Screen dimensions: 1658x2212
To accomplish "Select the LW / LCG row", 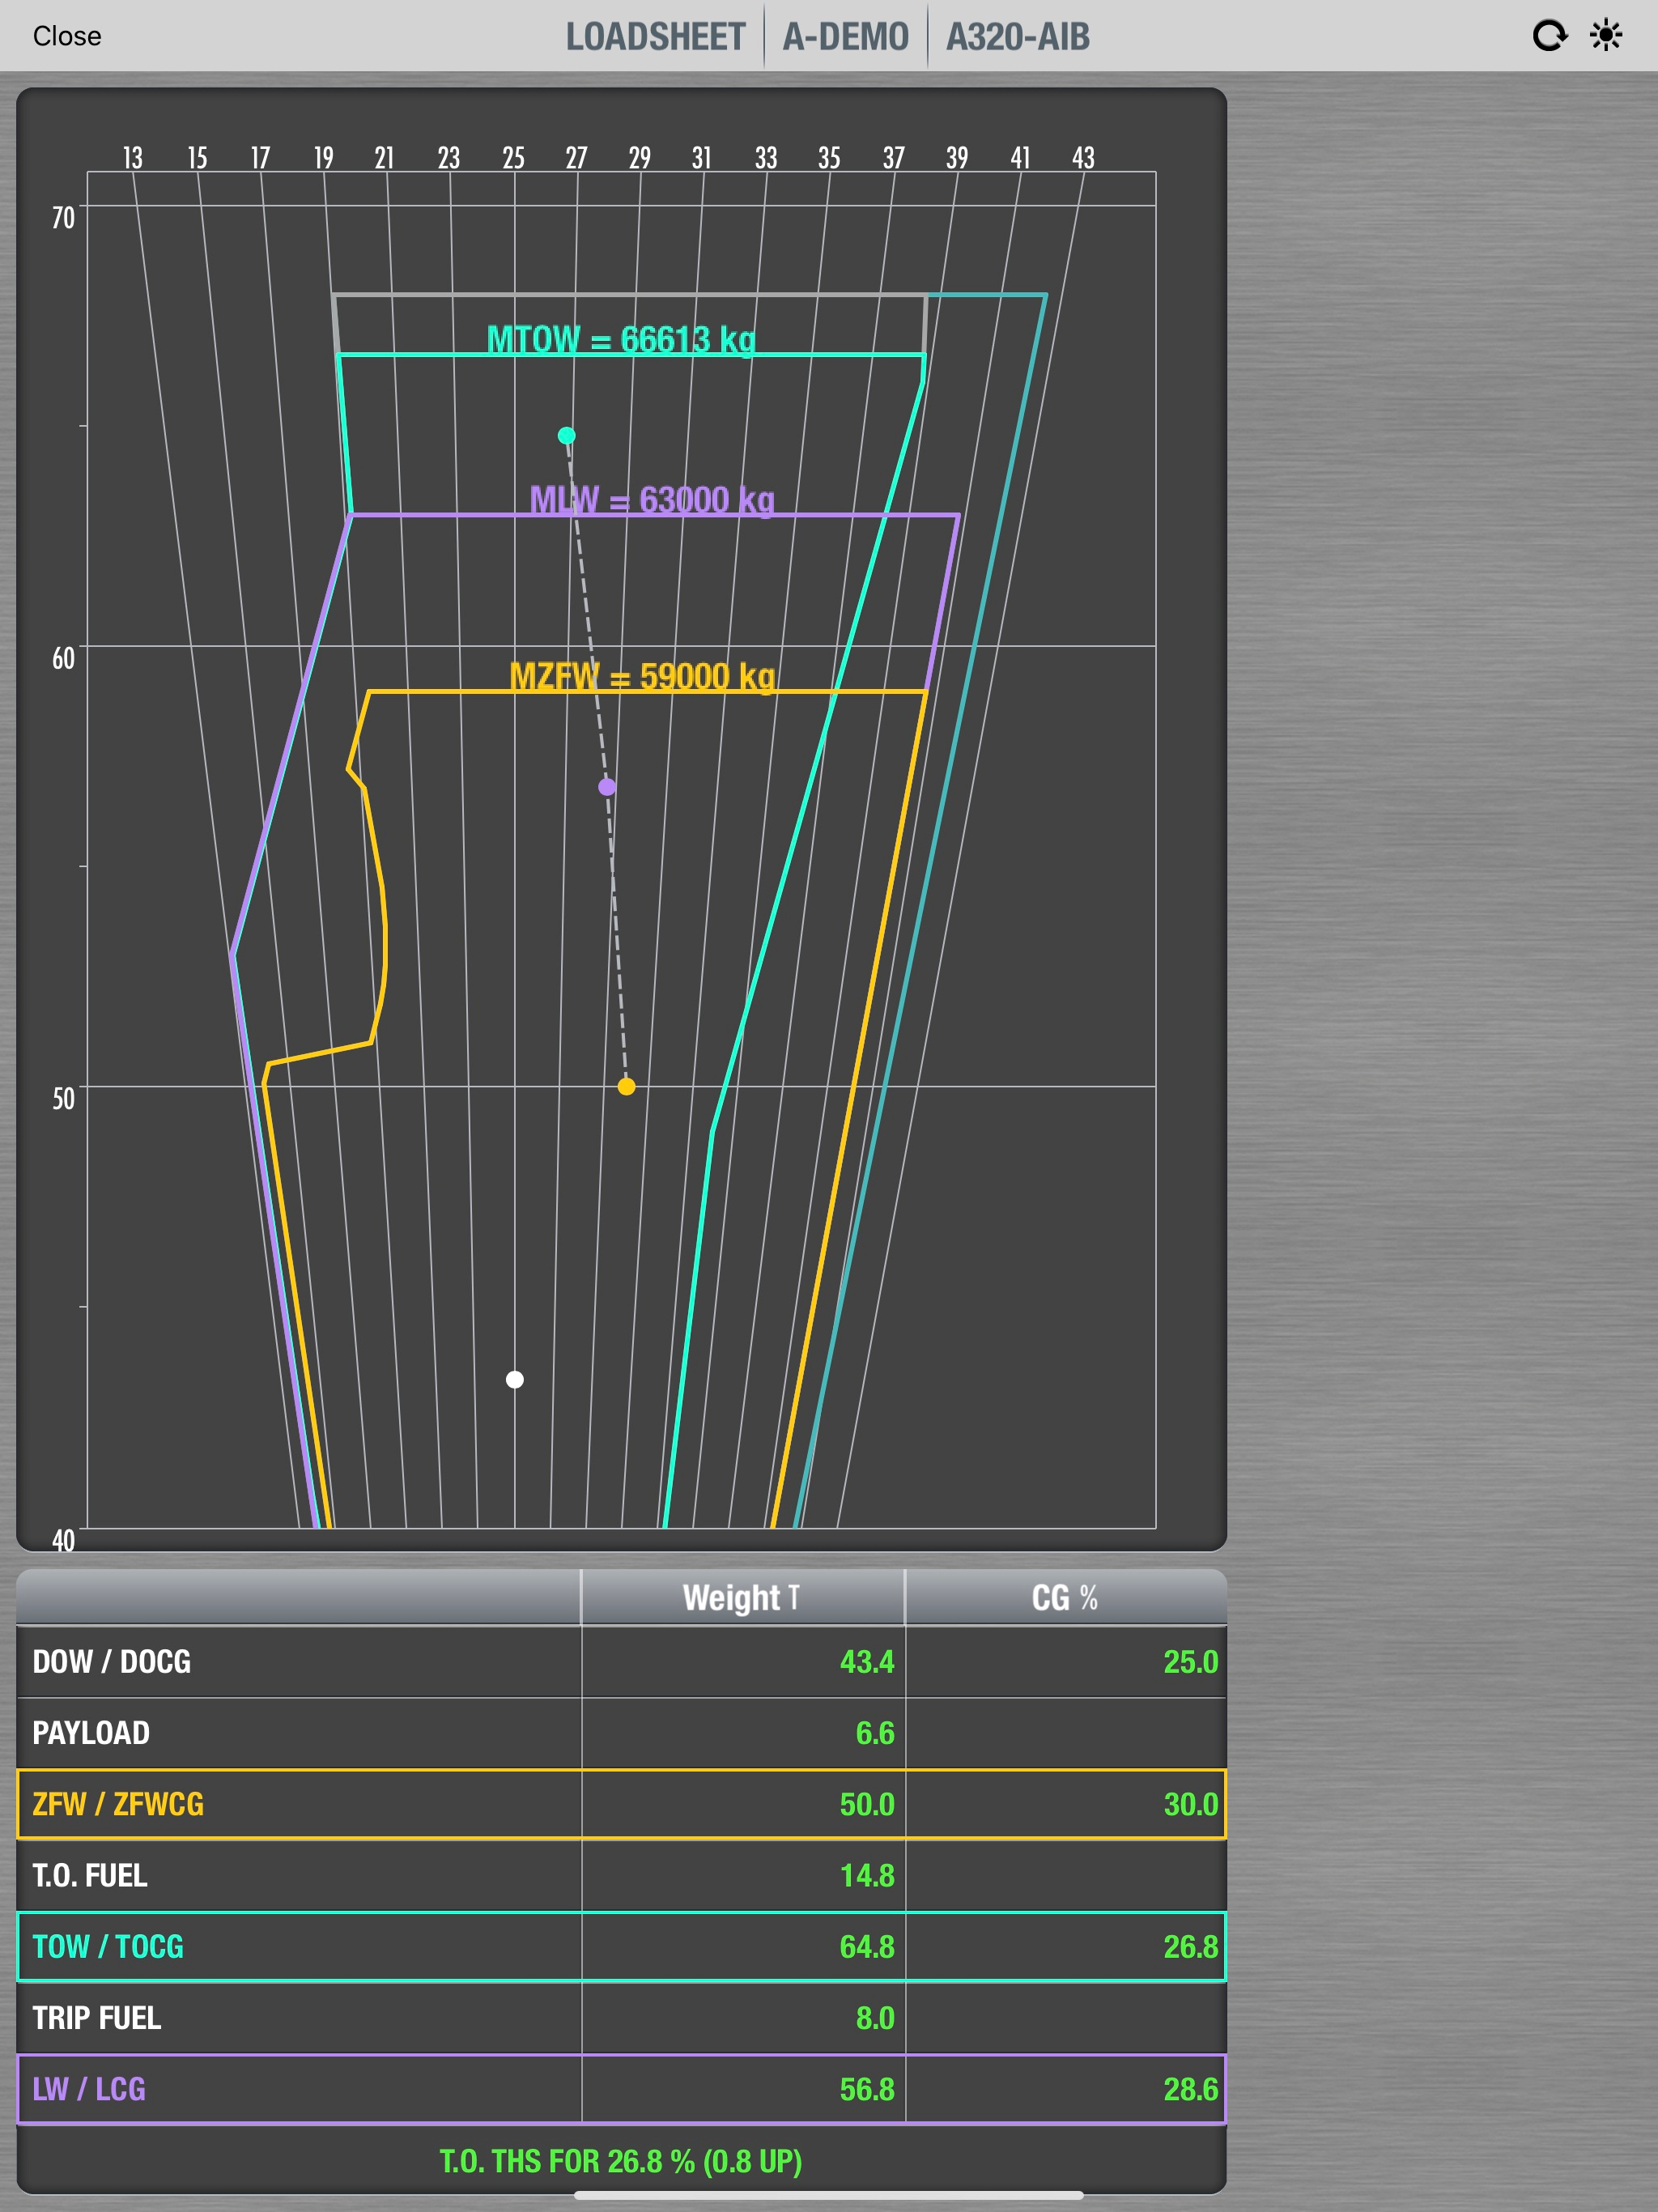I will (x=622, y=2088).
